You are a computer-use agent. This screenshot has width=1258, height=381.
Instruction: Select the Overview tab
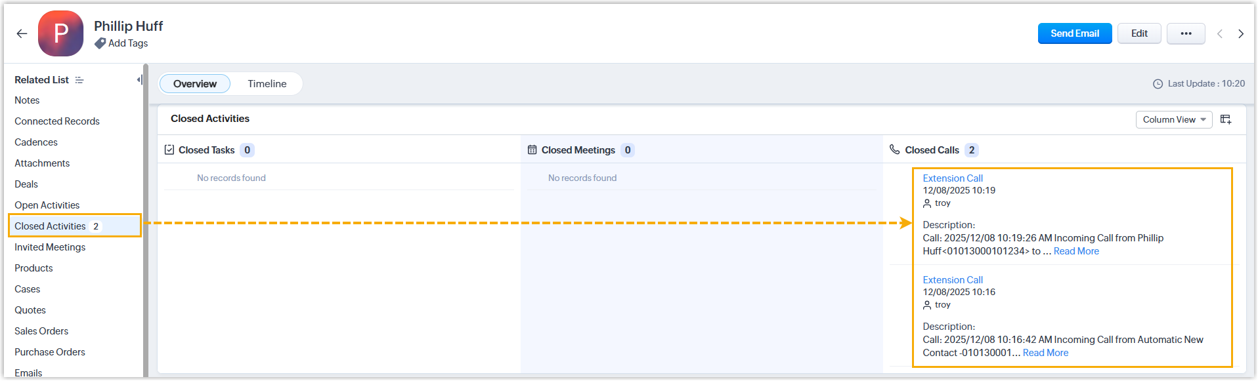pos(194,84)
